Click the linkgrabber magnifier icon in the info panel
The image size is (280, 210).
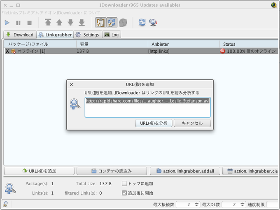[x=10, y=189]
